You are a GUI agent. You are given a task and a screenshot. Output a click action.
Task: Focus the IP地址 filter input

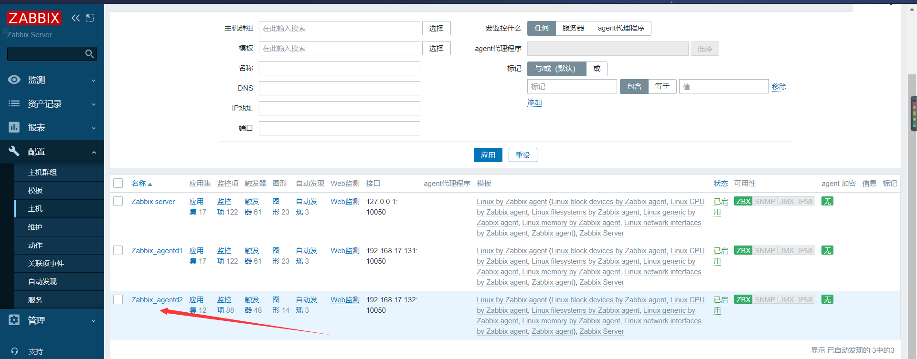tap(339, 108)
